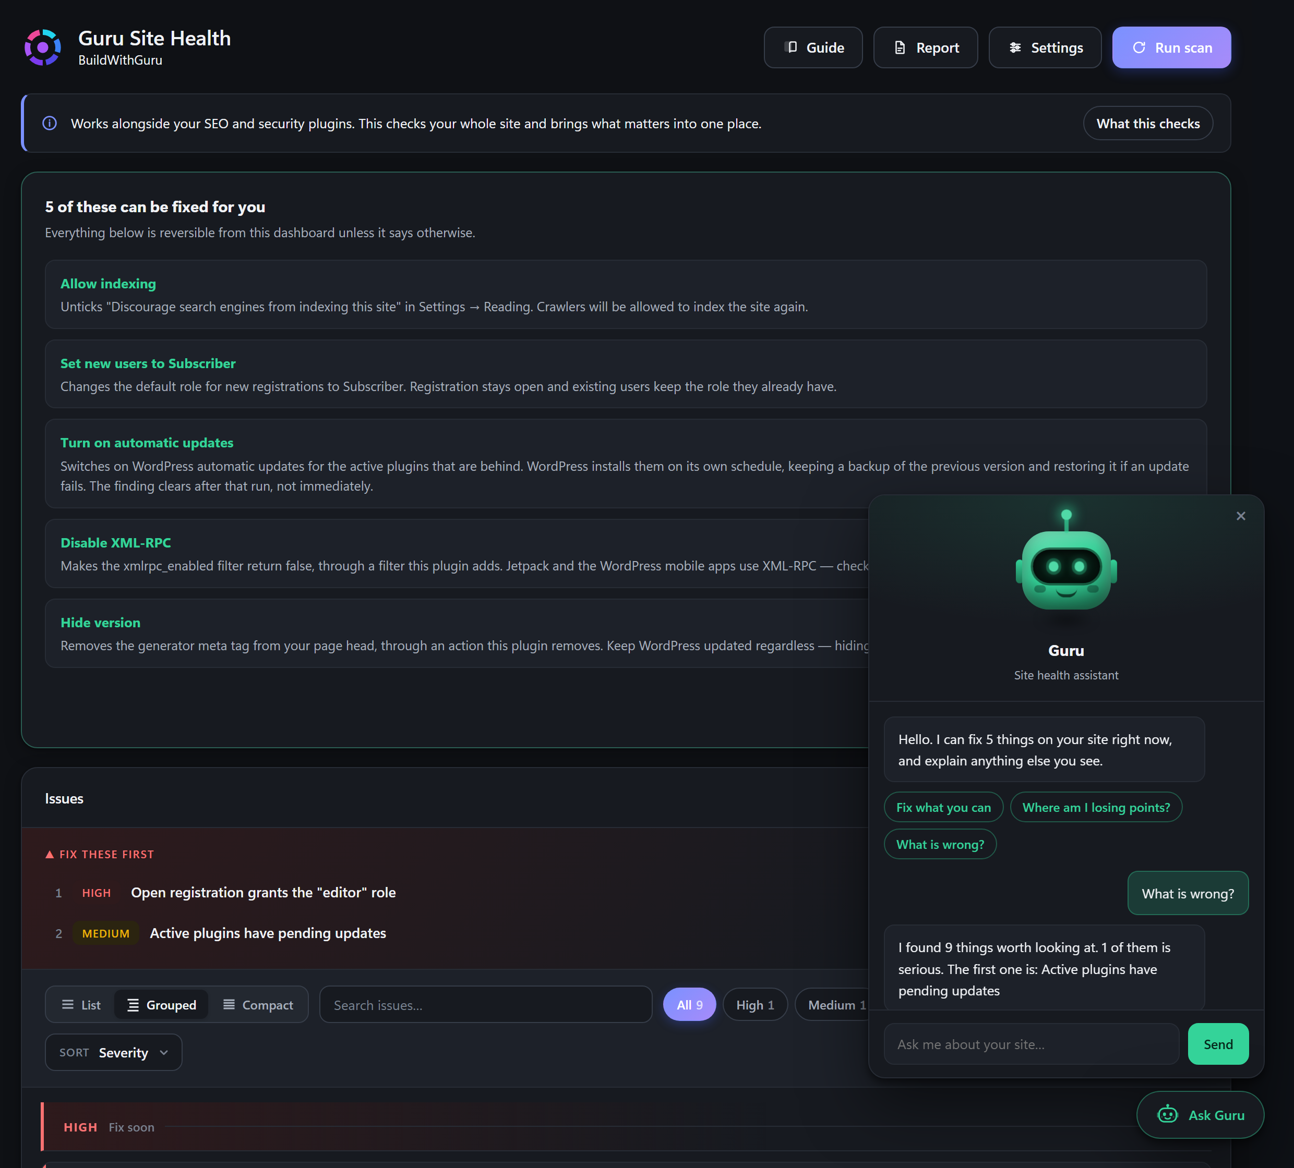Viewport: 1294px width, 1168px height.
Task: Click the Guru robot avatar
Action: (1066, 560)
